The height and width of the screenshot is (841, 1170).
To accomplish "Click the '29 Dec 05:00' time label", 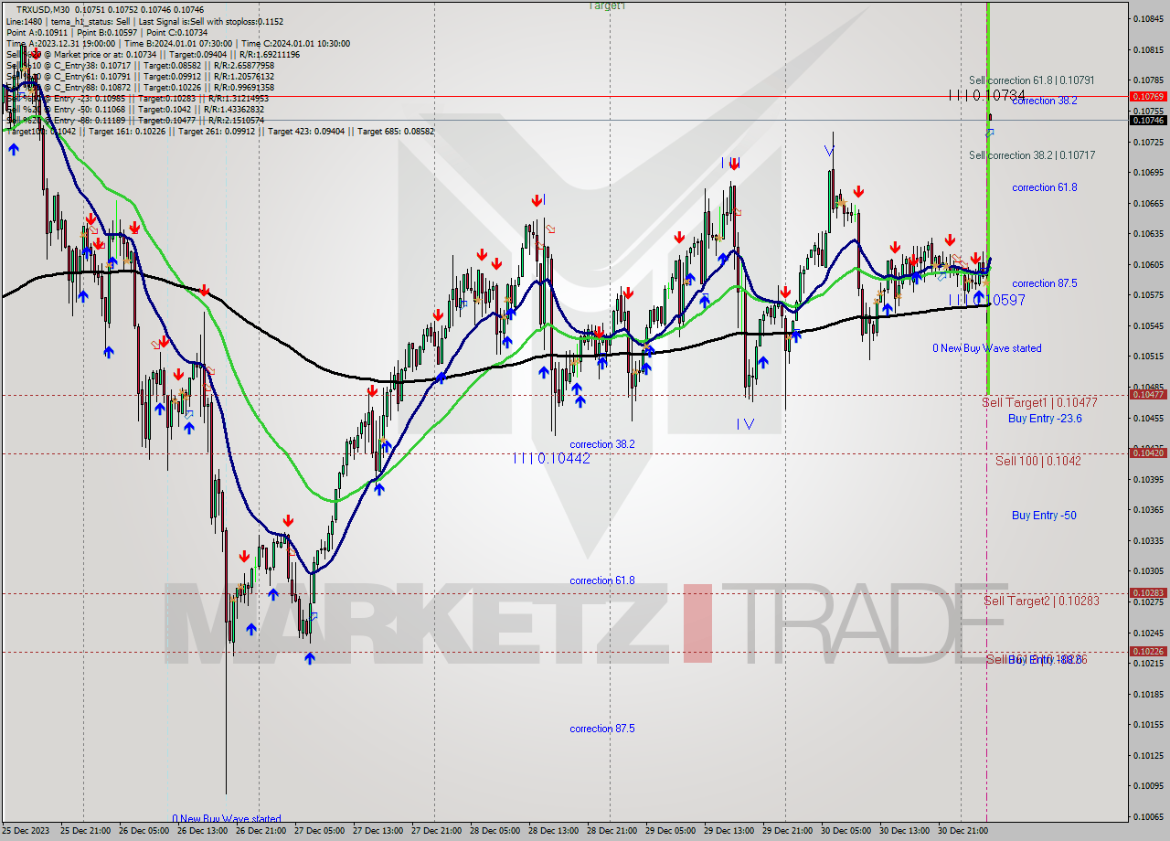I will click(x=671, y=831).
